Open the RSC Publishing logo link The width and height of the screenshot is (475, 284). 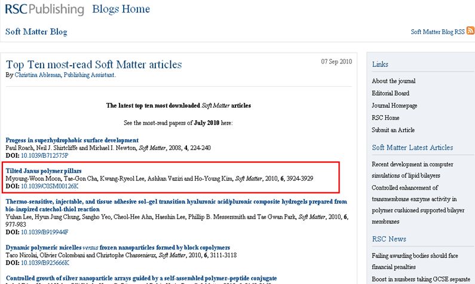pyautogui.click(x=45, y=9)
